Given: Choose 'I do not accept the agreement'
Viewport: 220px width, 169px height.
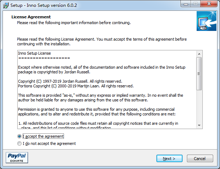Looking at the screenshot, I should coord(19,143).
